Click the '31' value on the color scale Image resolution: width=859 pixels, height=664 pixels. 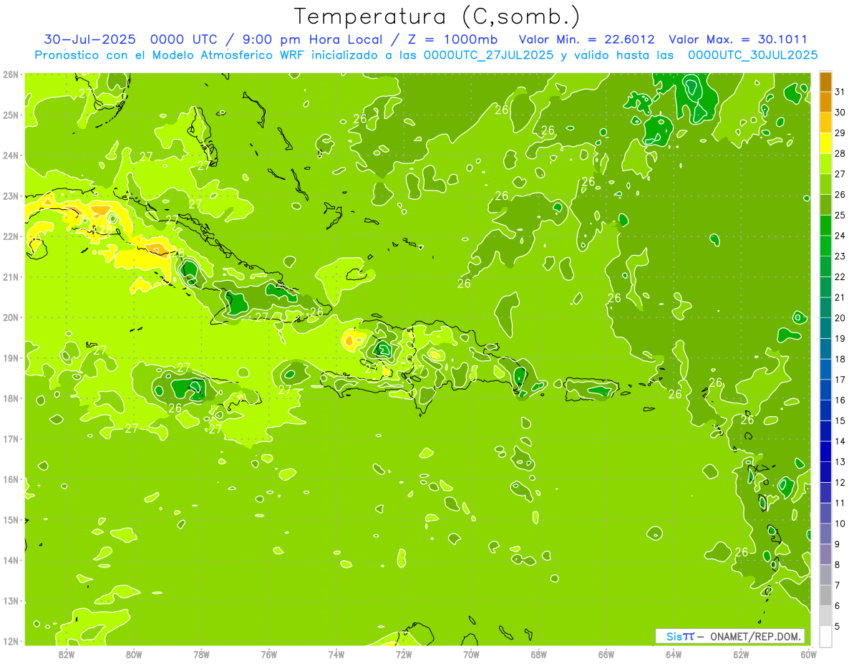tap(840, 91)
